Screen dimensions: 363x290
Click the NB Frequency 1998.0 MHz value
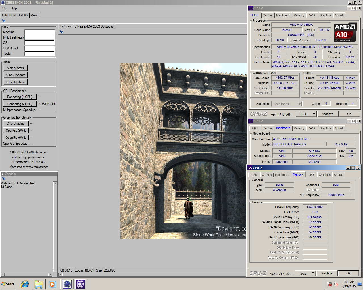[336, 195]
